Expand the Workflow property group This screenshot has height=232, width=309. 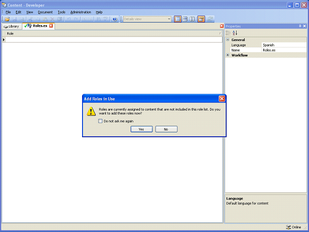[x=228, y=55]
